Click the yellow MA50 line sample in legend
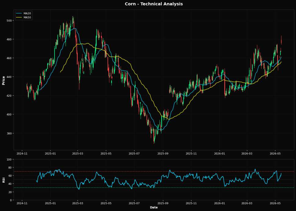 19,17
